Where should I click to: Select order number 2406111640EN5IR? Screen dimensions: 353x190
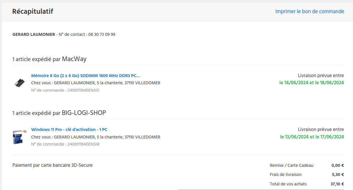(83, 144)
